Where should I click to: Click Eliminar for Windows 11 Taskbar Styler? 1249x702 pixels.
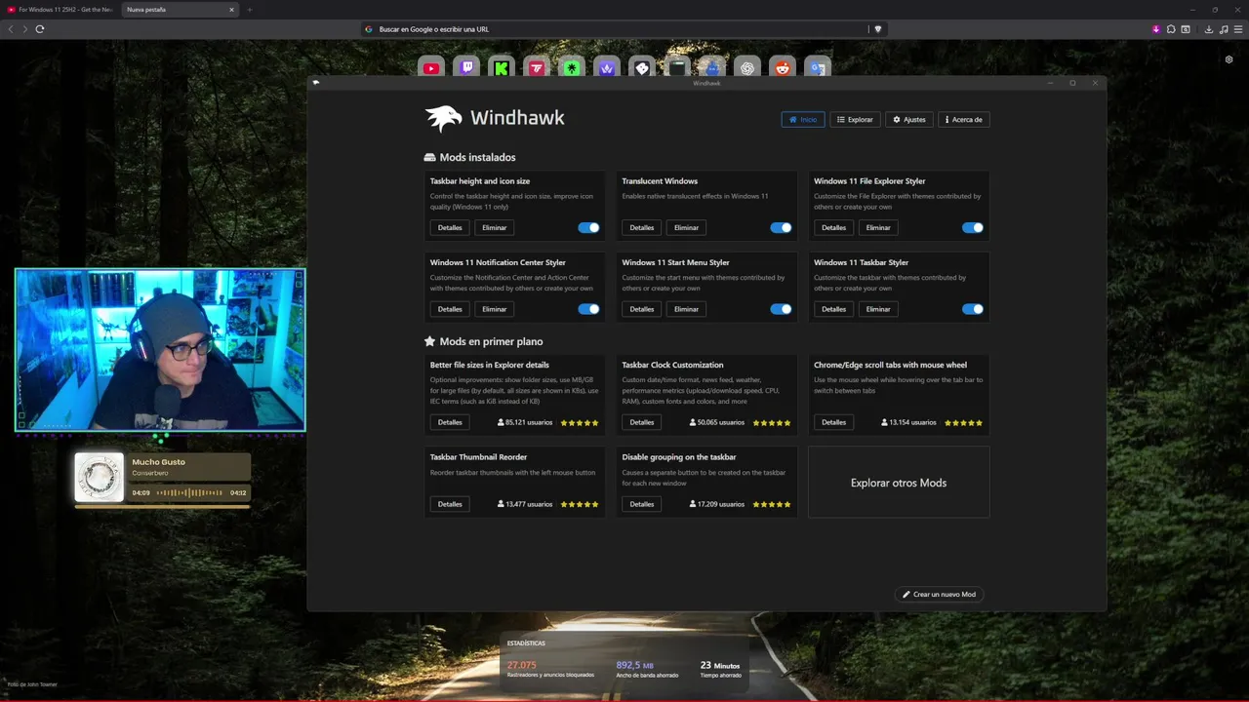[x=879, y=309]
